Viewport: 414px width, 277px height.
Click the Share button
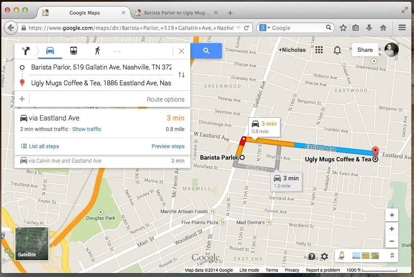[x=365, y=50]
